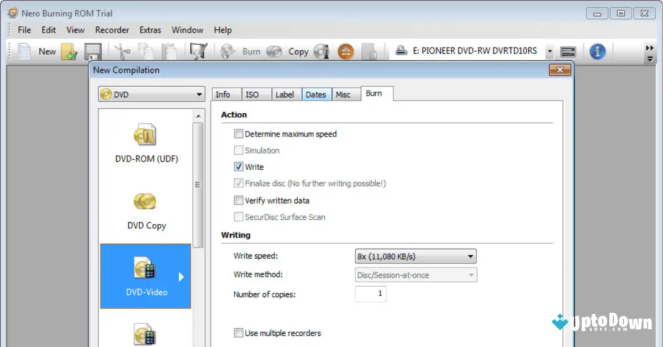Show disc info via the disc-with-i icon
Viewport: 663px width, 347px height.
click(320, 51)
